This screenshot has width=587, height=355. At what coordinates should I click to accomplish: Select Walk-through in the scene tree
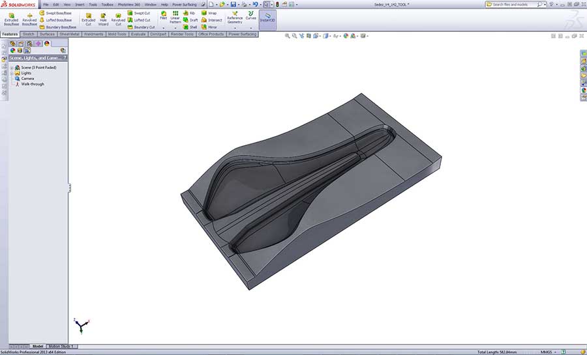[x=32, y=84]
